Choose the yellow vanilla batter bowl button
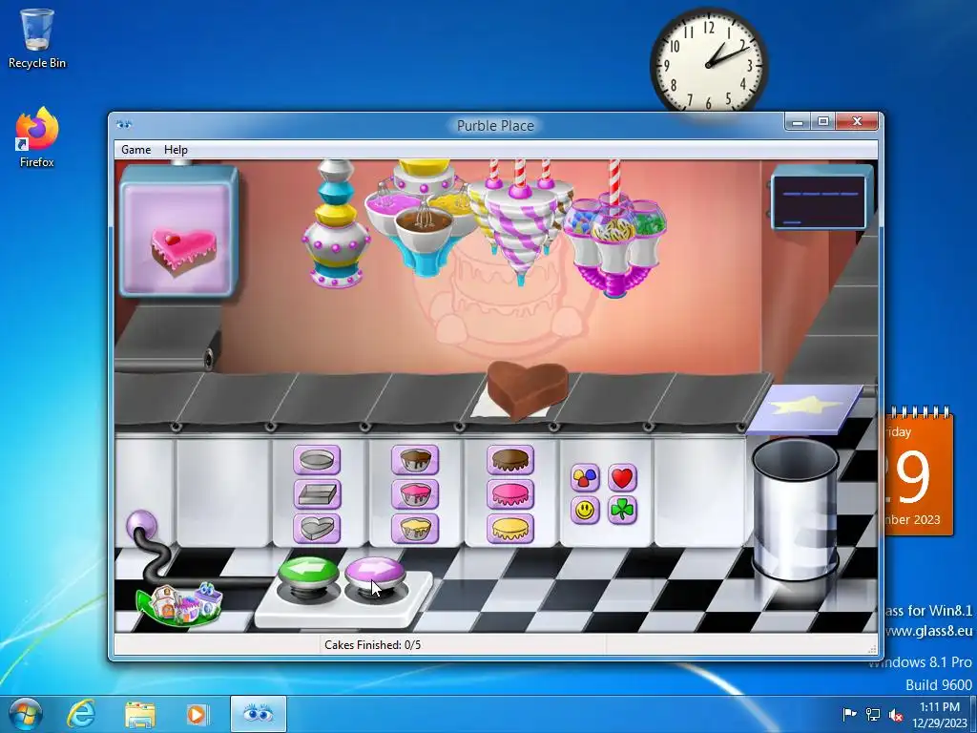Image resolution: width=977 pixels, height=733 pixels. pyautogui.click(x=415, y=529)
